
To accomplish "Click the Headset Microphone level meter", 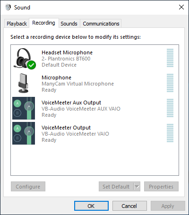I will (170, 58).
